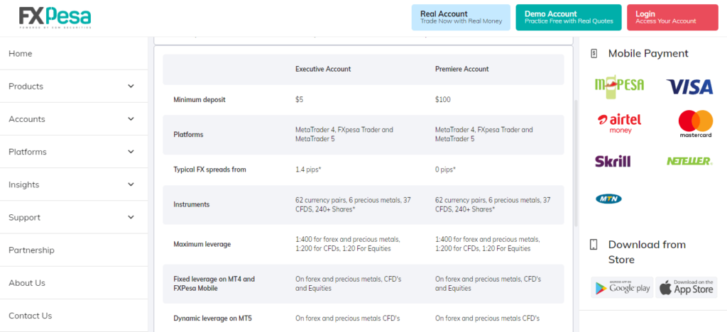Click the Download from Store heading

(647, 252)
